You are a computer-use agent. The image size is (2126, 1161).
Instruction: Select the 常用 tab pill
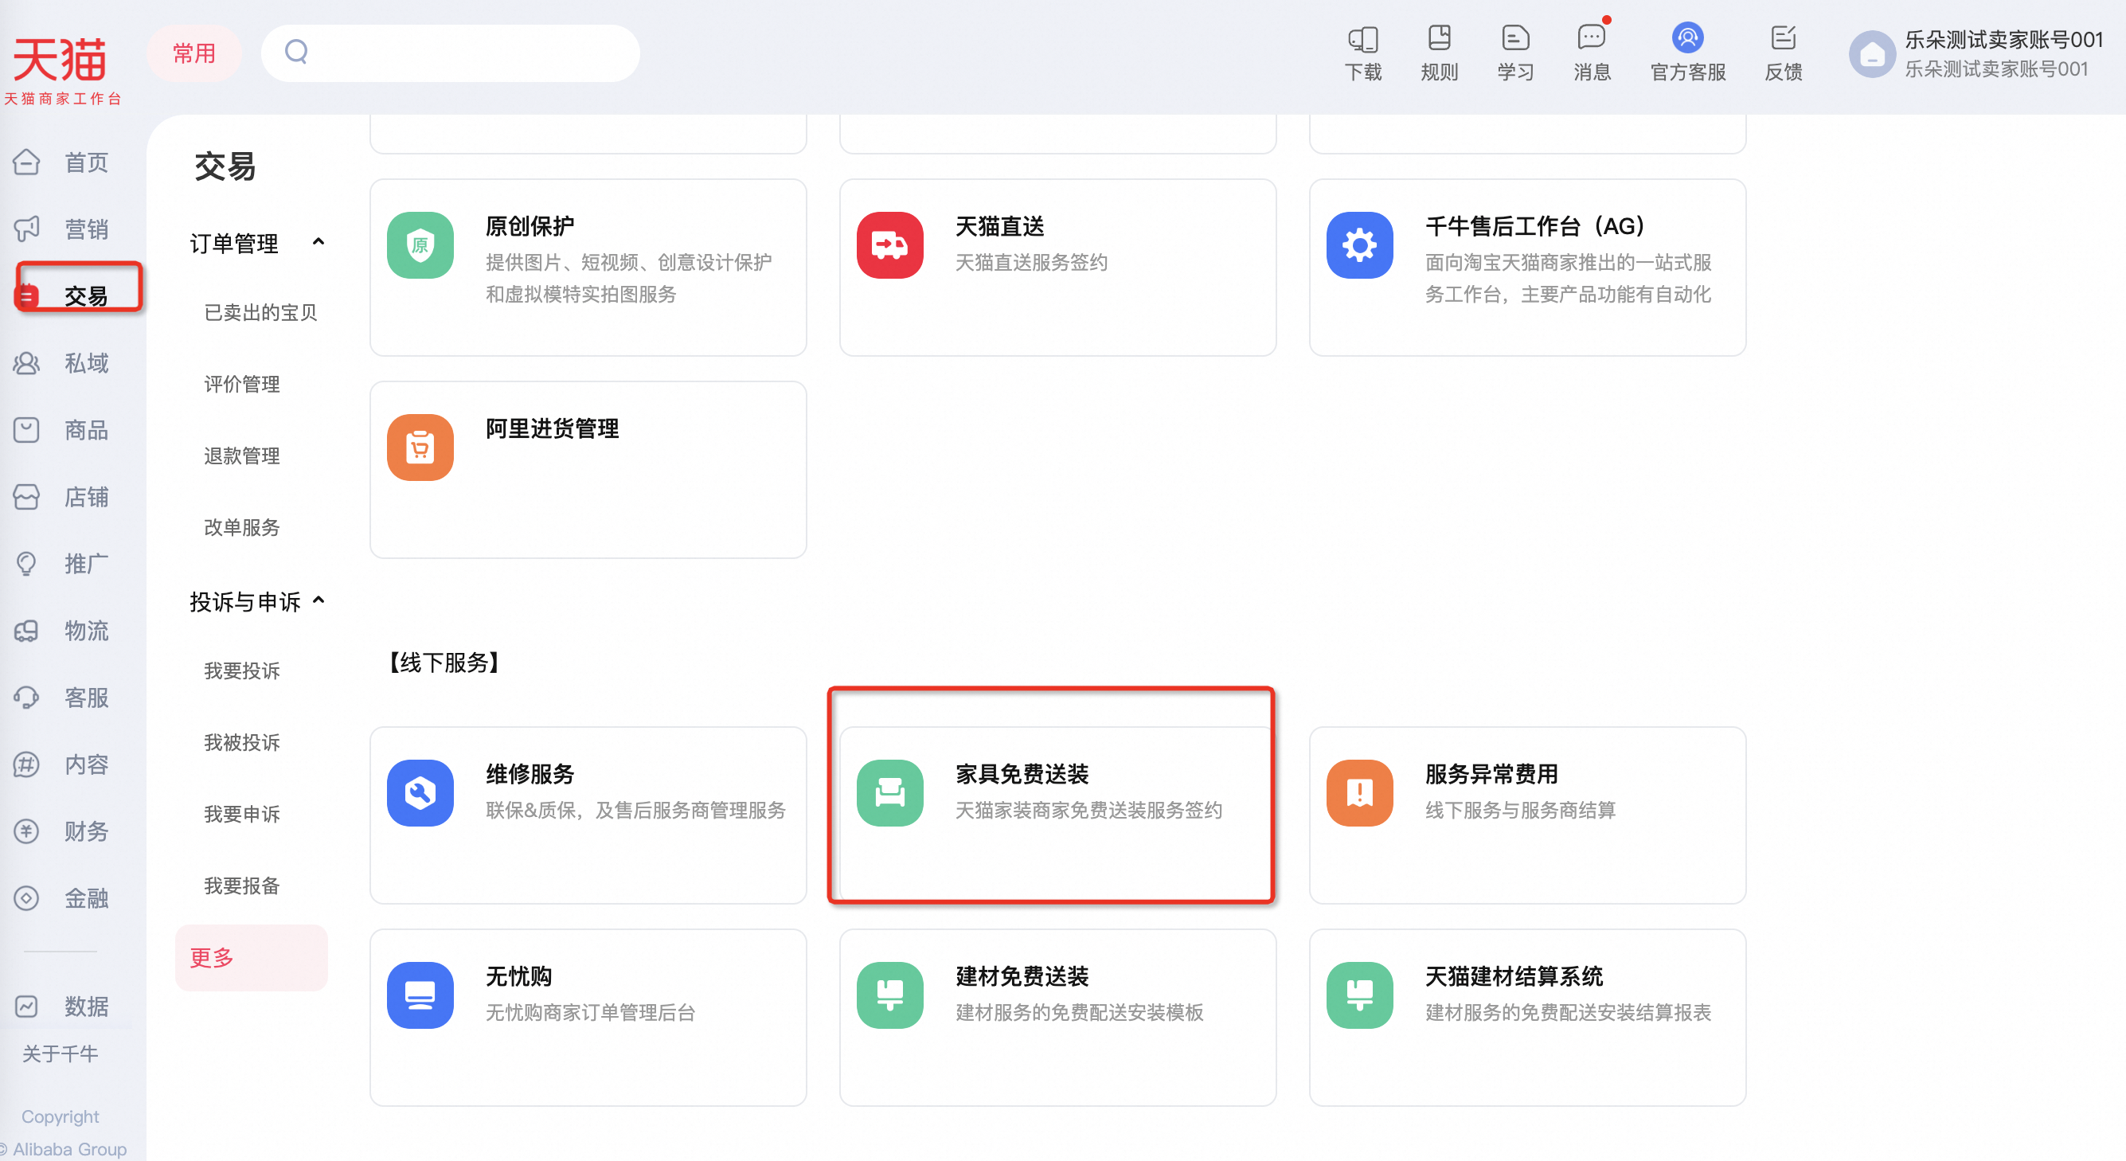pyautogui.click(x=194, y=53)
